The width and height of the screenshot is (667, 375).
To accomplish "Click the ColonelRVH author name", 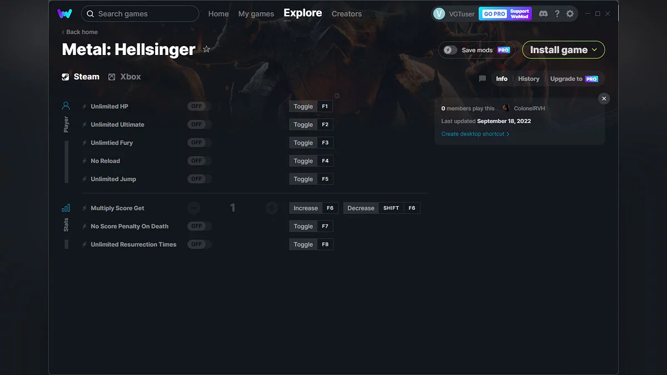I will tap(530, 108).
